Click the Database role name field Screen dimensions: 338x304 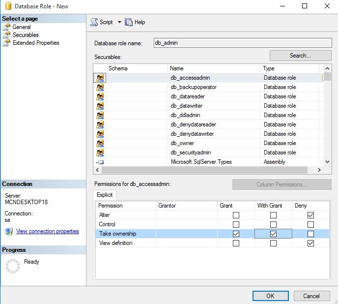243,43
